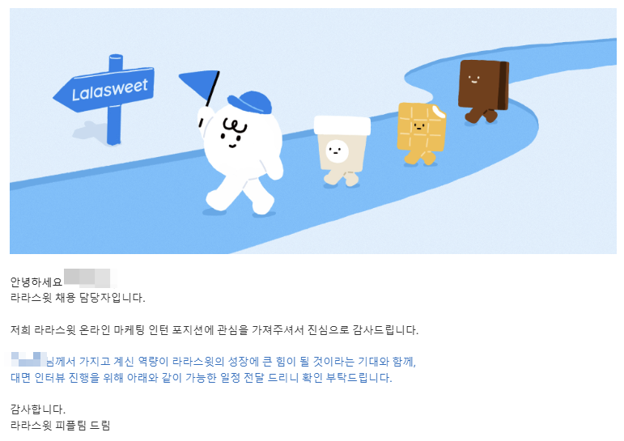This screenshot has height=441, width=624.
Task: Click the 라라스윗 피플팀 드림 signature
Action: click(x=60, y=425)
